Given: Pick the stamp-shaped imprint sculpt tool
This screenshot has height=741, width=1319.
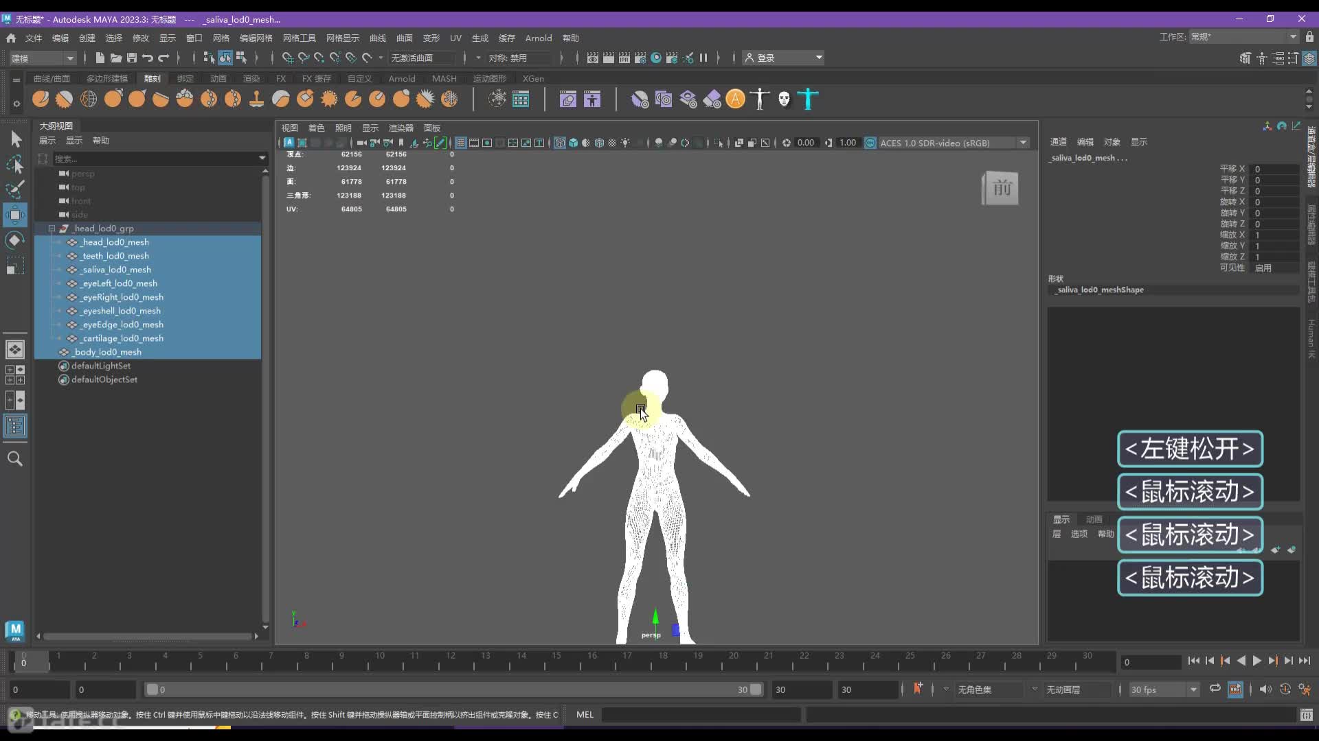Looking at the screenshot, I should [256, 99].
